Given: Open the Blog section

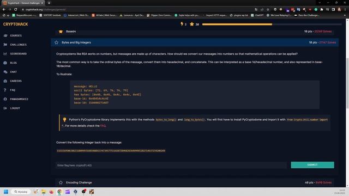Looking at the screenshot, I should [x=13, y=63].
